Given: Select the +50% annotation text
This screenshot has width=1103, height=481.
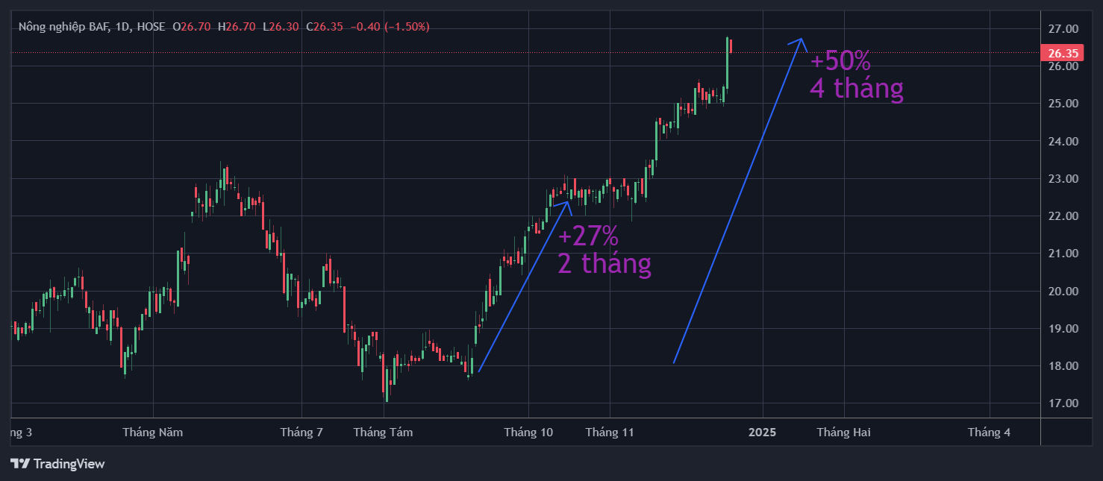Looking at the screenshot, I should 840,60.
